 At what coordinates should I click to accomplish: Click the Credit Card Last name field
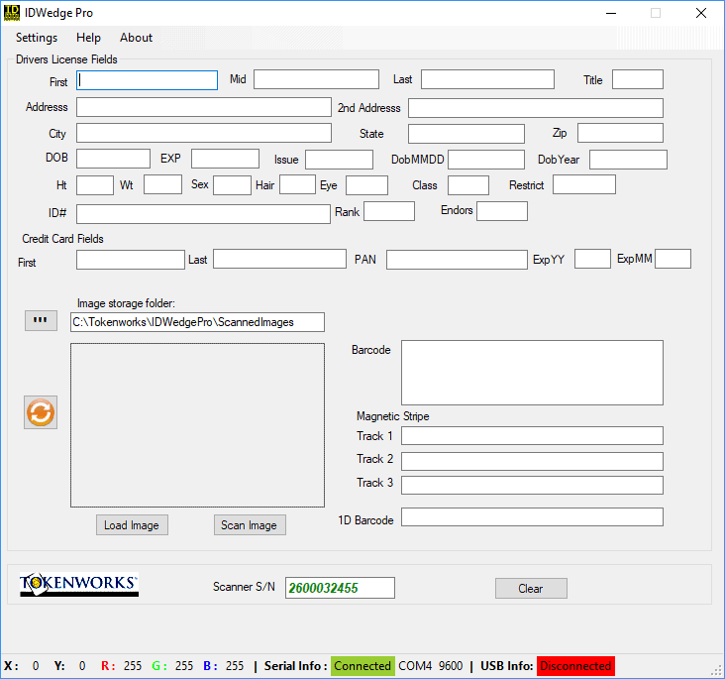[x=279, y=259]
